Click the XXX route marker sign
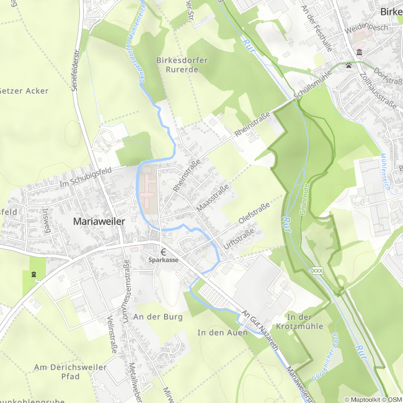 pos(317,271)
